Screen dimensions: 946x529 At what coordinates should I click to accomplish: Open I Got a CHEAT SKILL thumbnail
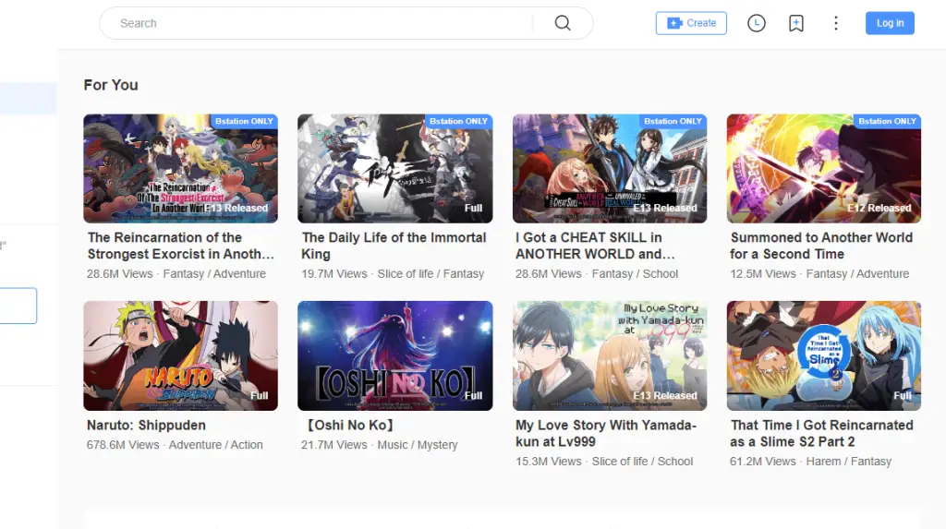610,168
